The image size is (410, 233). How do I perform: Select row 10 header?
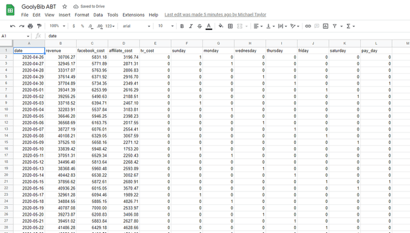pyautogui.click(x=6, y=109)
